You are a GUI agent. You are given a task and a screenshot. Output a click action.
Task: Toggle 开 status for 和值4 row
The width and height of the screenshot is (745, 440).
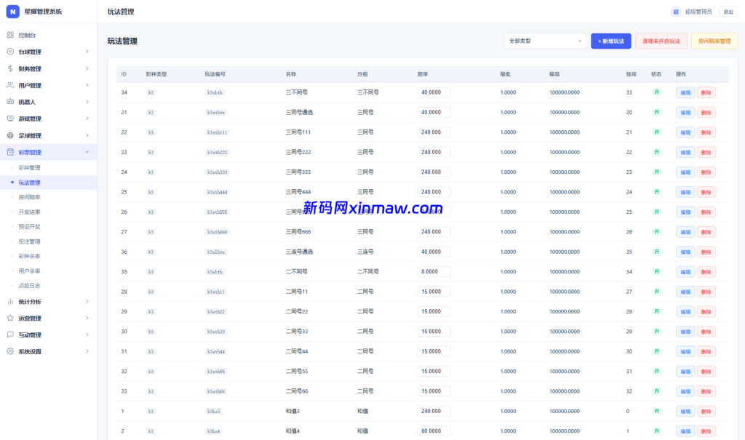(x=657, y=431)
